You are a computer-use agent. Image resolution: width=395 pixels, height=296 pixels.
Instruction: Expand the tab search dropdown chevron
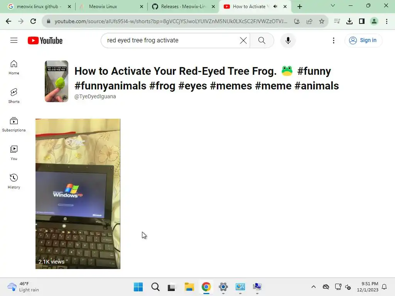pyautogui.click(x=333, y=5)
